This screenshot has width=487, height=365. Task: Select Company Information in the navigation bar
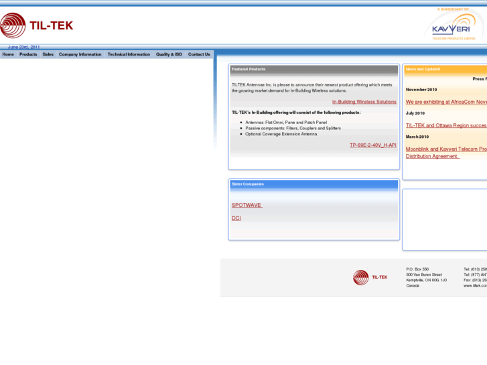(80, 54)
